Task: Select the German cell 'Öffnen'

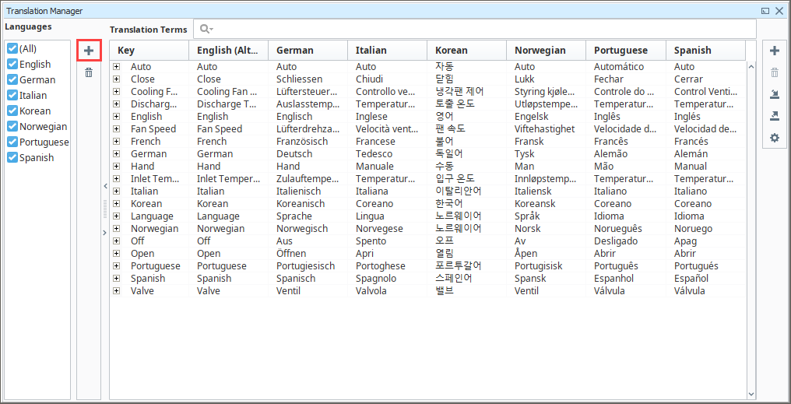Action: (291, 253)
